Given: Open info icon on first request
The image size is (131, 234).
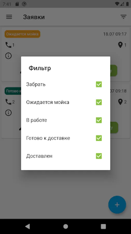Looking at the screenshot, I should point(8,56).
